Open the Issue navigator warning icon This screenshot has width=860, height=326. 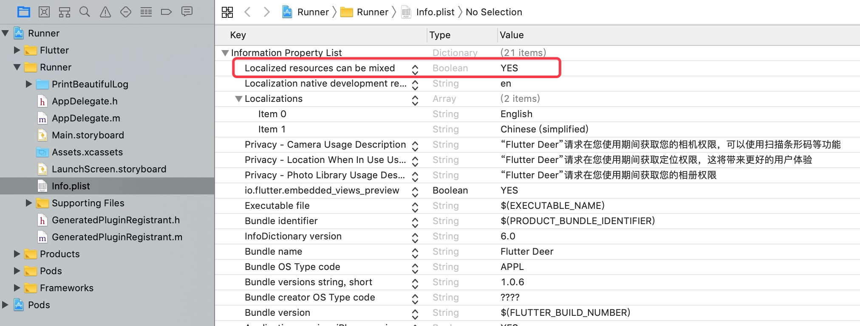point(105,12)
